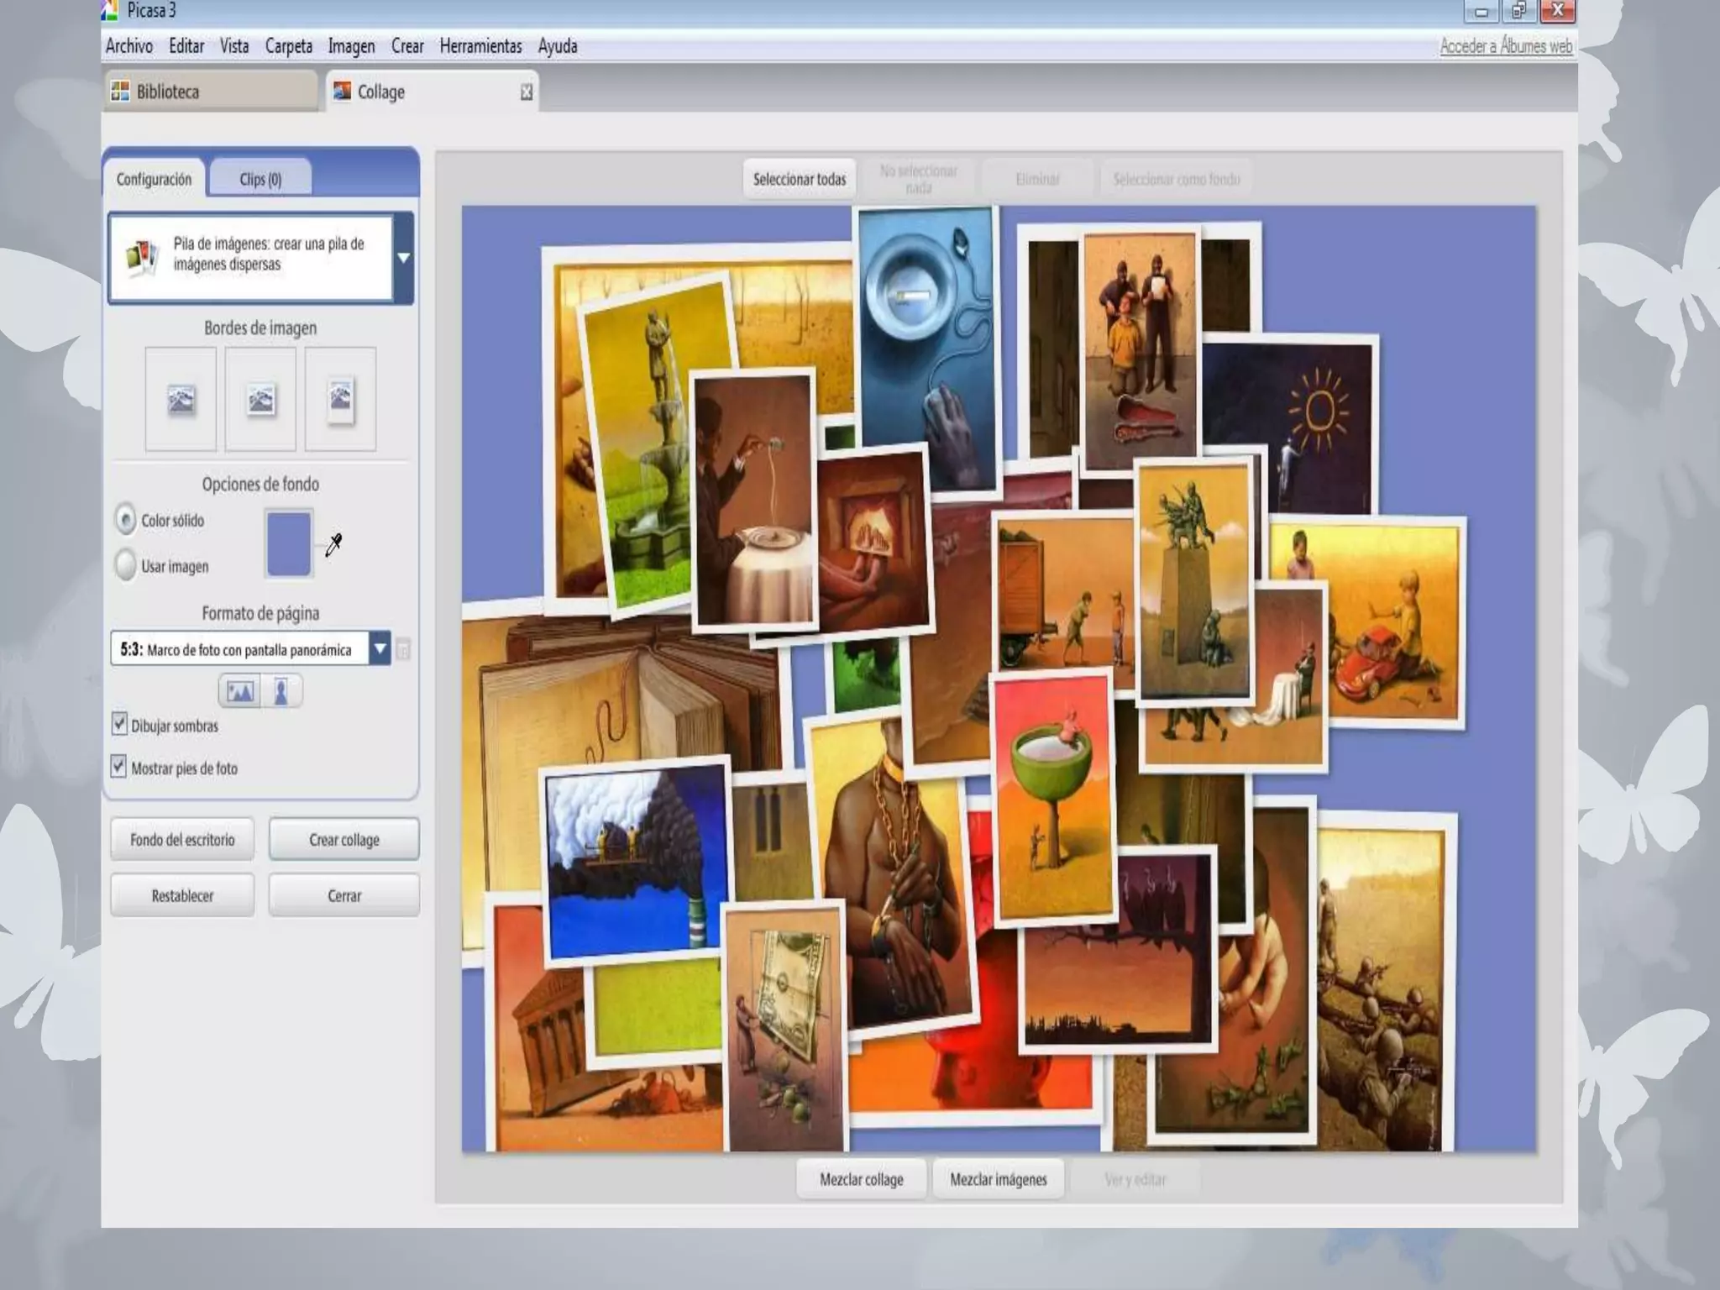This screenshot has height=1290, width=1720.
Task: Click the Fondo del escritorio button
Action: [182, 840]
